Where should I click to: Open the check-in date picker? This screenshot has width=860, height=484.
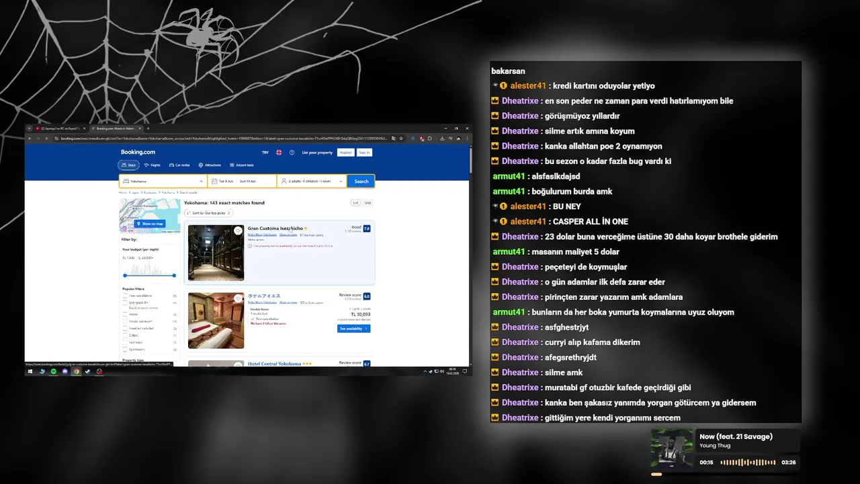click(242, 181)
